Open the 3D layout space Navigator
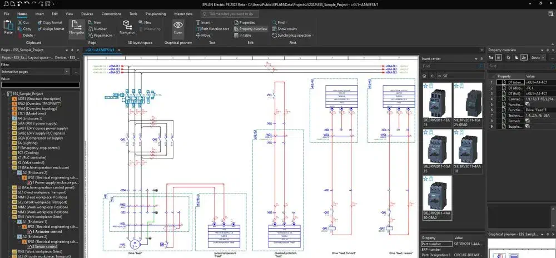Viewport: 556px width, 258px height. point(127,27)
